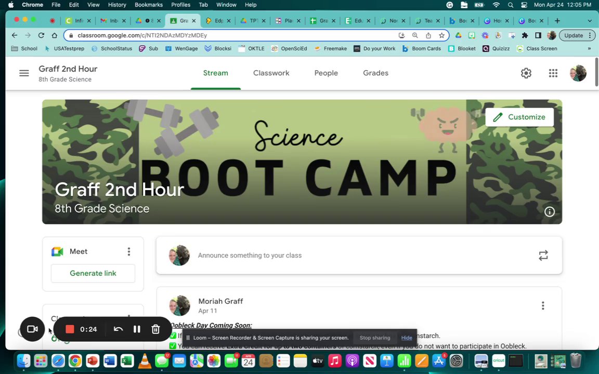Stop the Loom recording red button

point(70,329)
